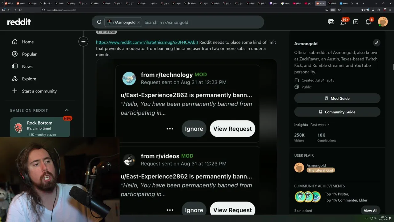The image size is (394, 222).
Task: Open the user avatar profile menu
Action: (383, 22)
